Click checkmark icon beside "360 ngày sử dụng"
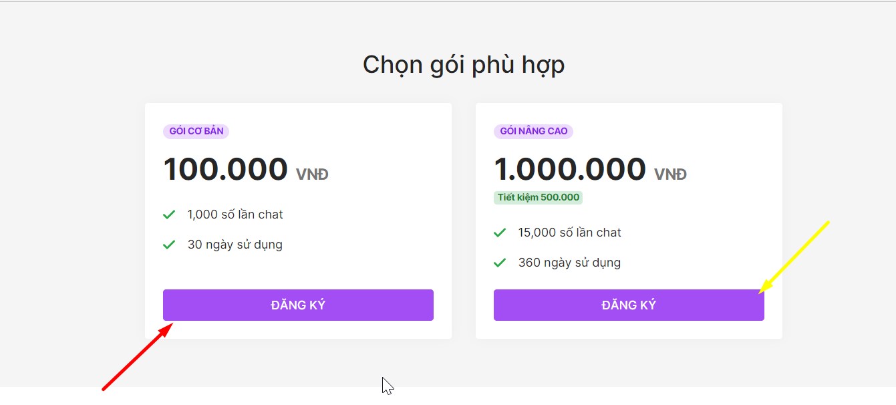 tap(500, 263)
